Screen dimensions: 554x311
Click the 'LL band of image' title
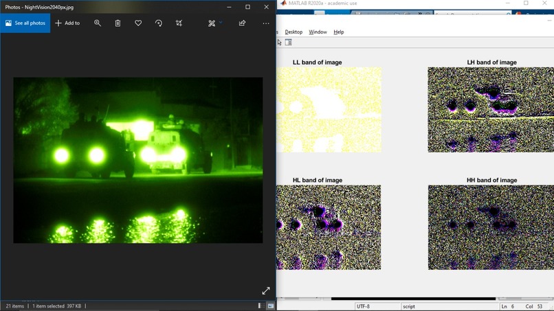318,62
